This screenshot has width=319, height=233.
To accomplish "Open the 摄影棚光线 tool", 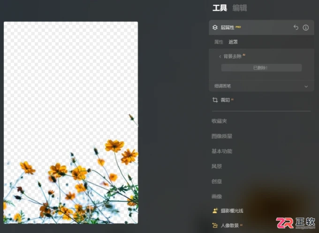I will pos(232,210).
